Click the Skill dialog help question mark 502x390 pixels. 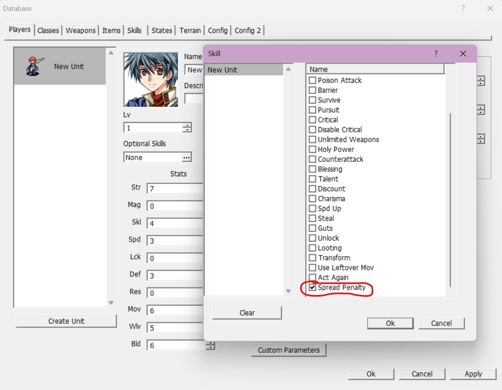click(x=436, y=54)
